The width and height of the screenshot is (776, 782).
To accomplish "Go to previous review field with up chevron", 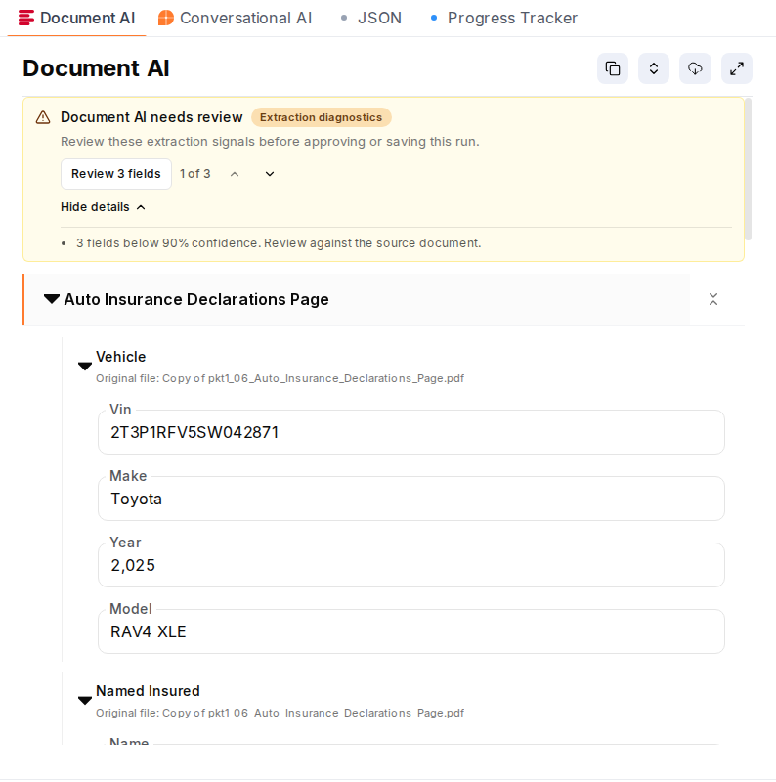I will (235, 174).
